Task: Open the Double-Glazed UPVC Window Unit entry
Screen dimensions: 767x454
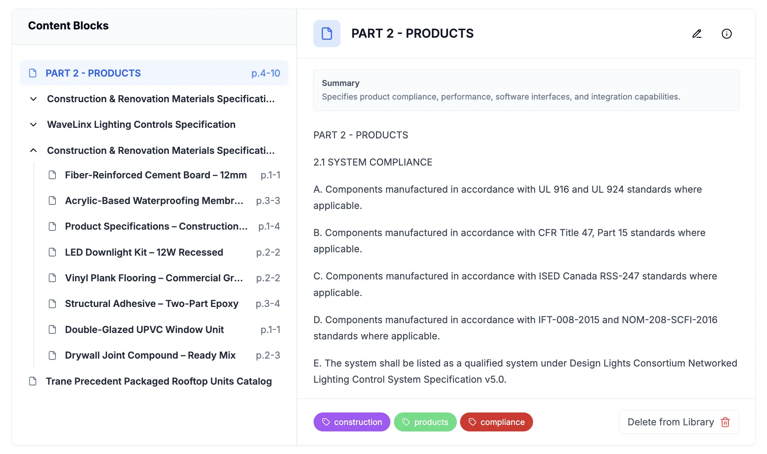Action: [144, 329]
